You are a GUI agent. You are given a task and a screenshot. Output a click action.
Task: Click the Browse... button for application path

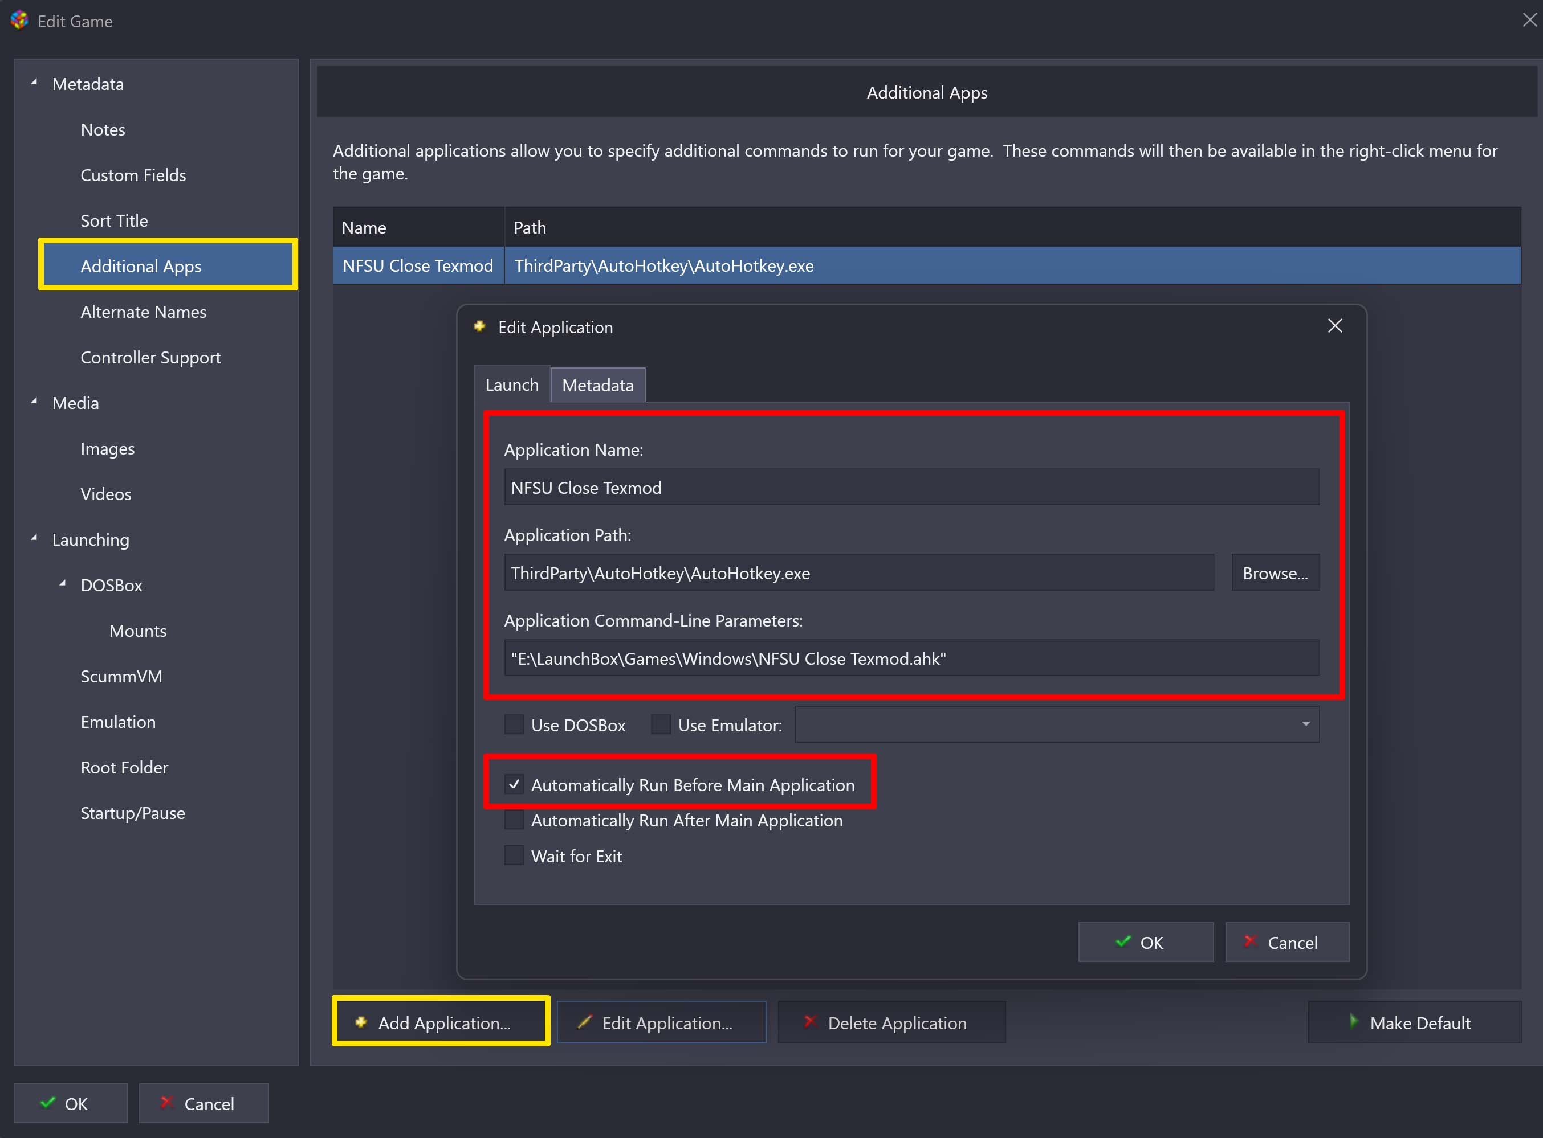1276,572
